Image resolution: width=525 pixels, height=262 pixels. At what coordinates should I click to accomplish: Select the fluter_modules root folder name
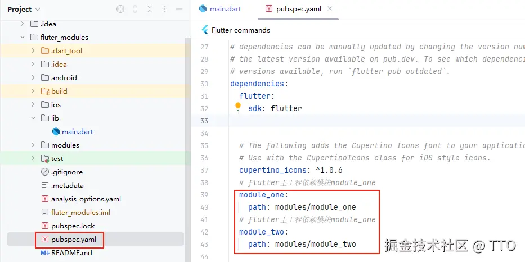click(64, 38)
